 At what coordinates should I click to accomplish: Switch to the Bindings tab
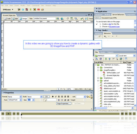[107, 14]
